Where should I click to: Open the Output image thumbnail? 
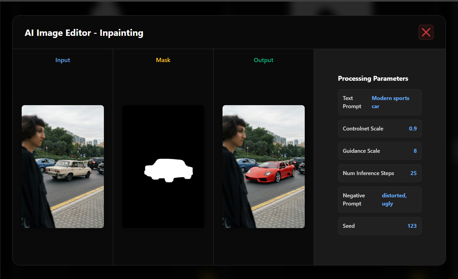tap(263, 167)
